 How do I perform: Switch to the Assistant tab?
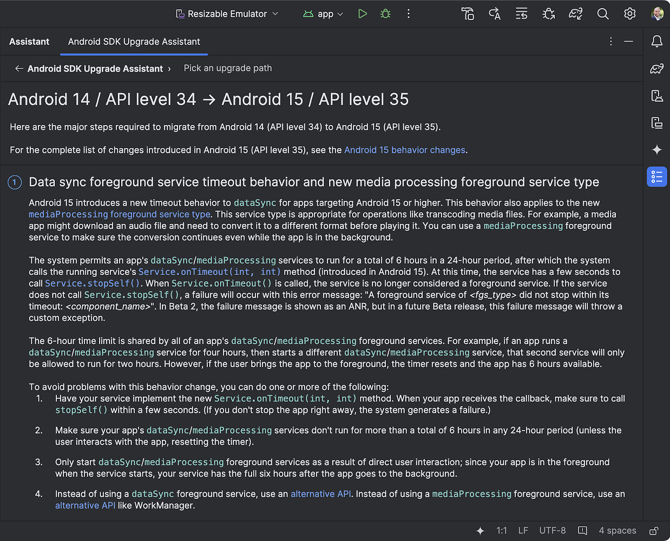pyautogui.click(x=29, y=42)
